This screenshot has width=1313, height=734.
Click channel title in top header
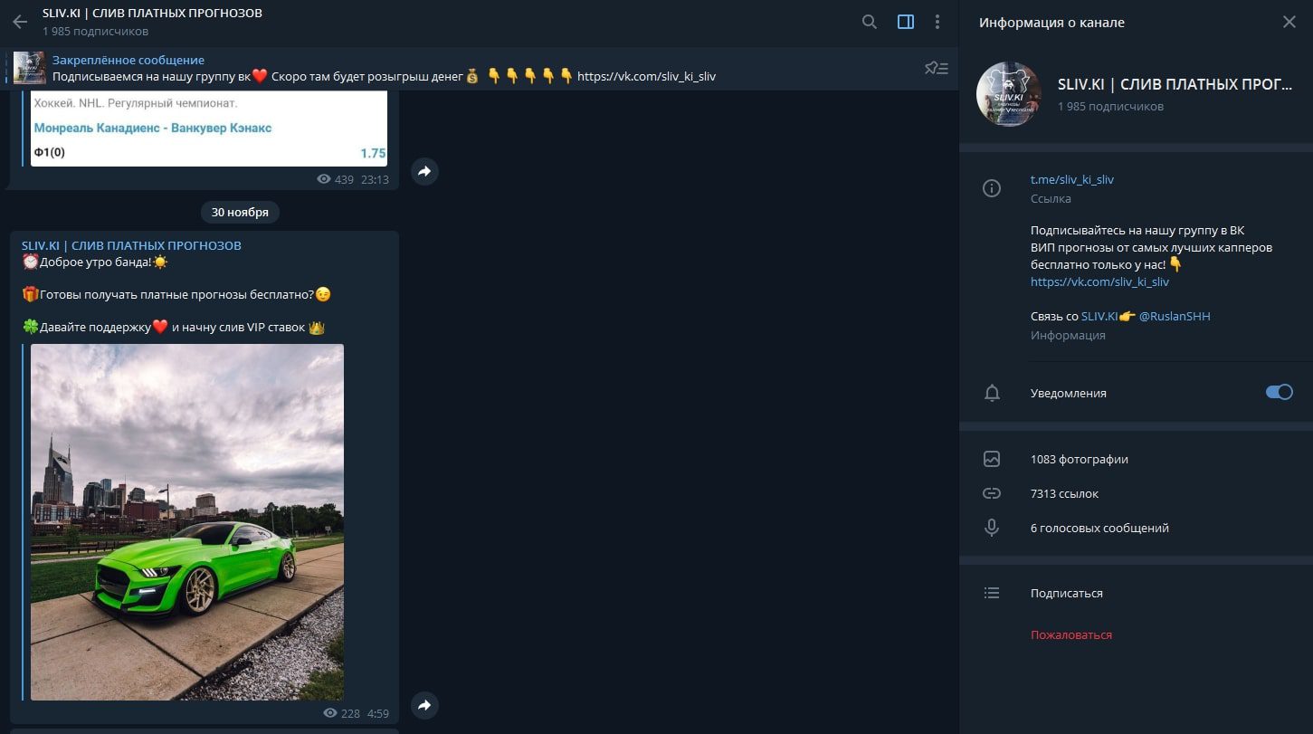[152, 14]
